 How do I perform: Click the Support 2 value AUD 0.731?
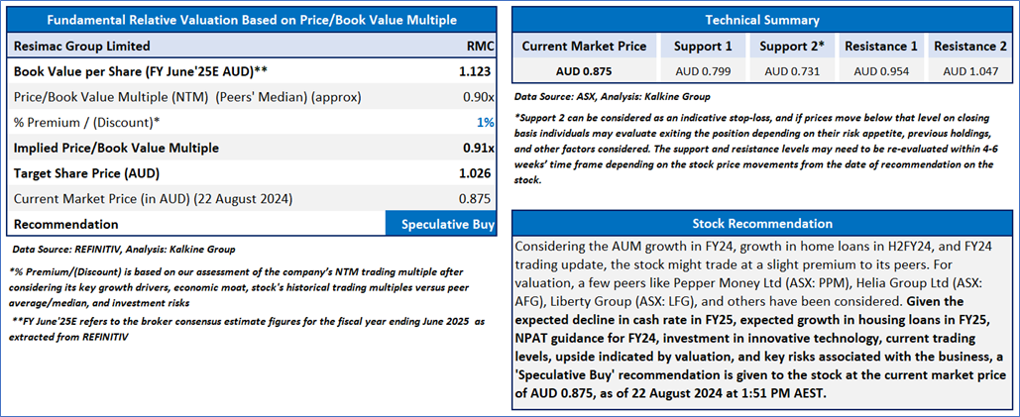[x=790, y=70]
